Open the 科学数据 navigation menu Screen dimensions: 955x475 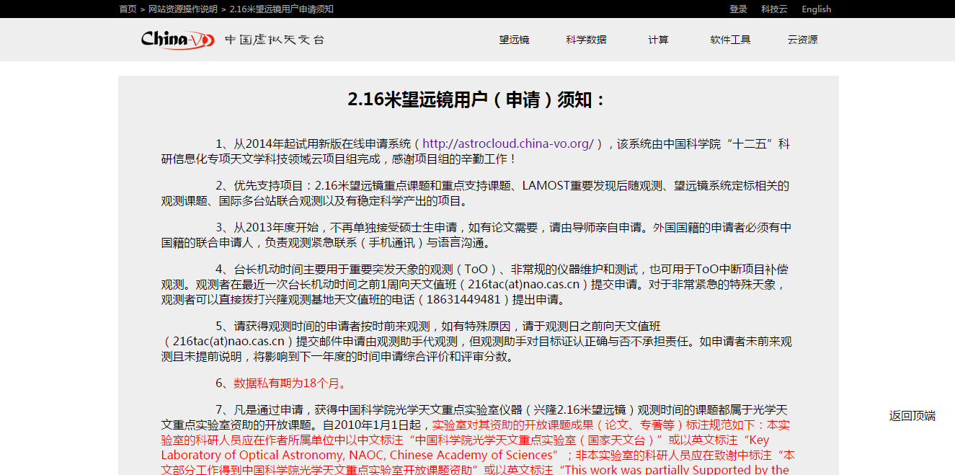point(586,40)
